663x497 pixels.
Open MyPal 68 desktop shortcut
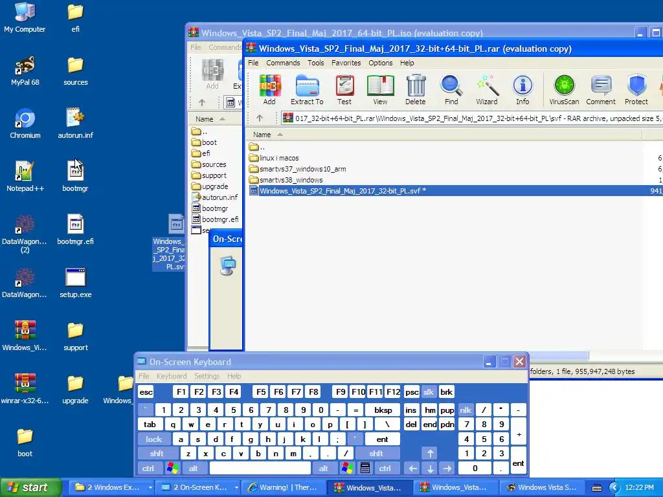point(25,71)
